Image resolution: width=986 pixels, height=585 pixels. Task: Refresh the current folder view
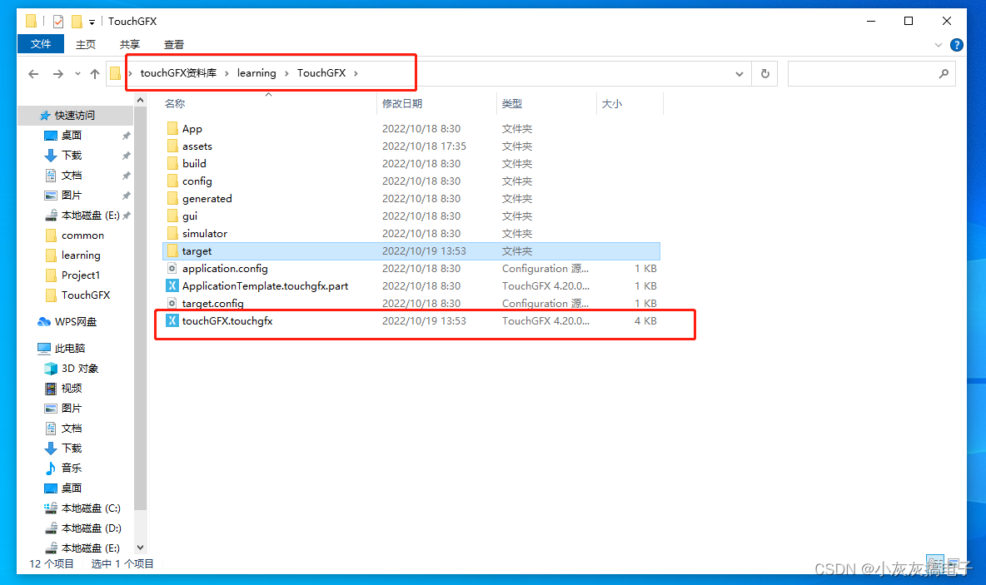pos(764,73)
